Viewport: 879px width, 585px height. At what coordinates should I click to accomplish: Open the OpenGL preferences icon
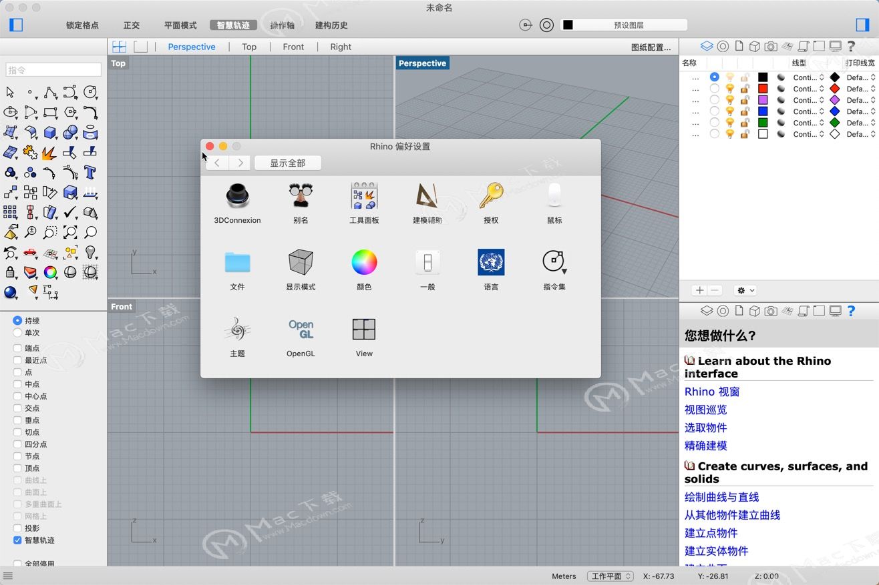301,329
